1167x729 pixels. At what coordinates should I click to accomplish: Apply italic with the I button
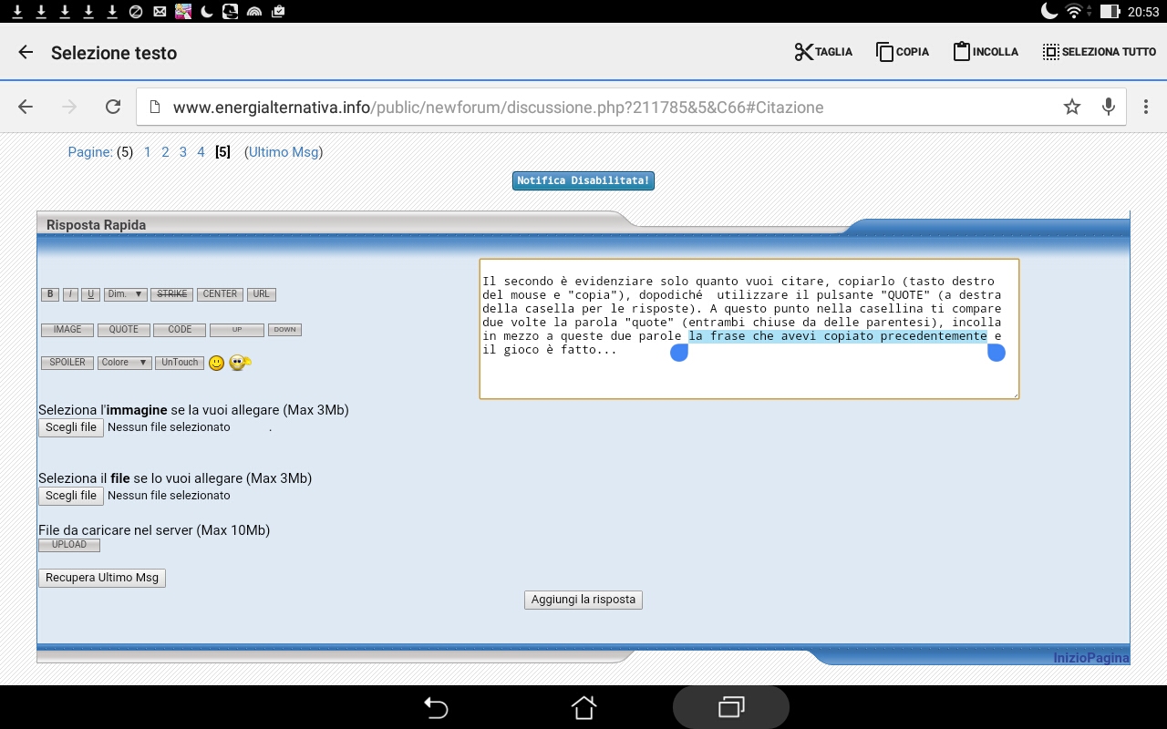[70, 294]
